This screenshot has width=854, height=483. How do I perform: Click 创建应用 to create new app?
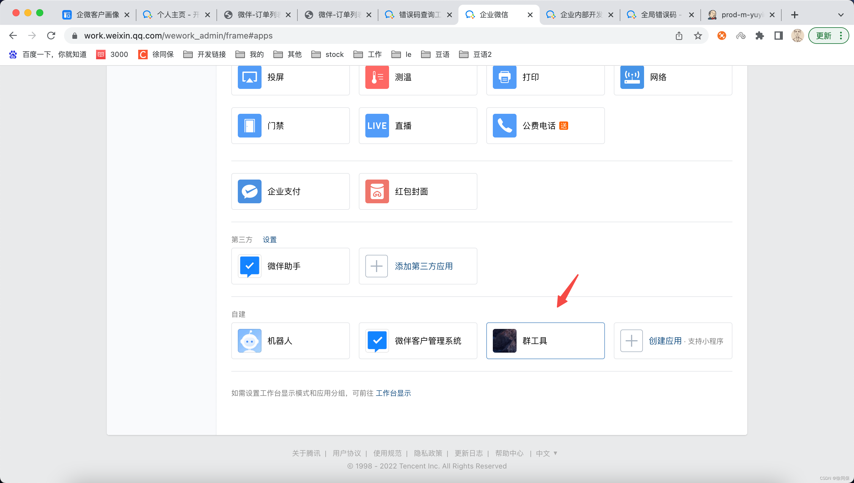click(665, 341)
